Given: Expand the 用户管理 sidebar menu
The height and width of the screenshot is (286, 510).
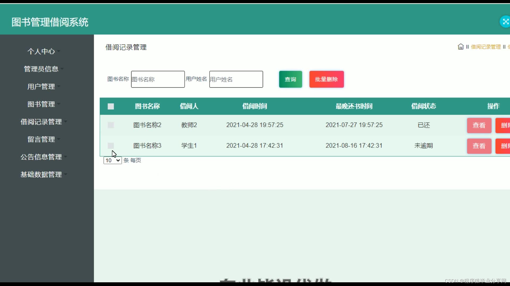Looking at the screenshot, I should point(41,87).
